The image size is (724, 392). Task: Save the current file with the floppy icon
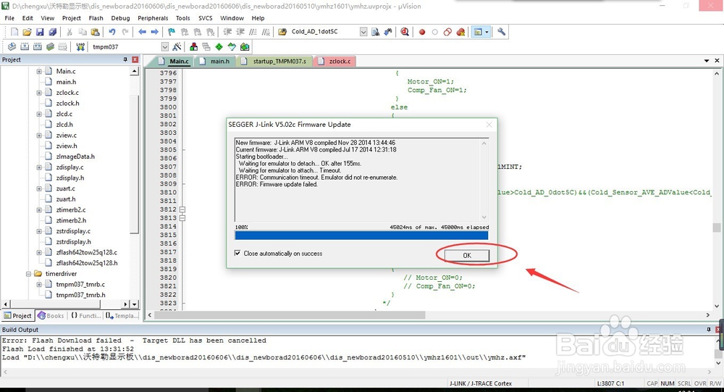coord(40,32)
